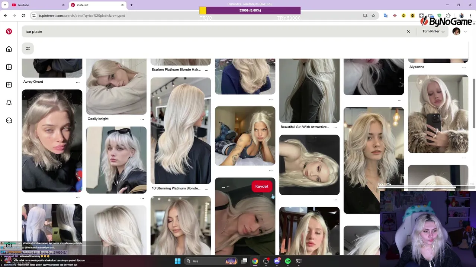The width and height of the screenshot is (476, 267).
Task: Go forward in browser history
Action: (x=14, y=16)
